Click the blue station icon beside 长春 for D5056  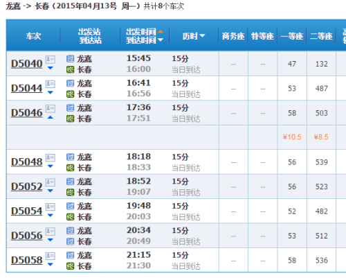pyautogui.click(x=71, y=241)
